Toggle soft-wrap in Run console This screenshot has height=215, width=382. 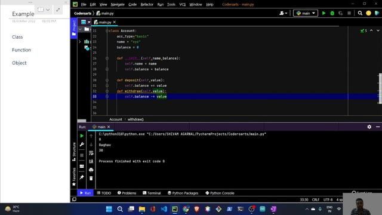pyautogui.click(x=91, y=153)
